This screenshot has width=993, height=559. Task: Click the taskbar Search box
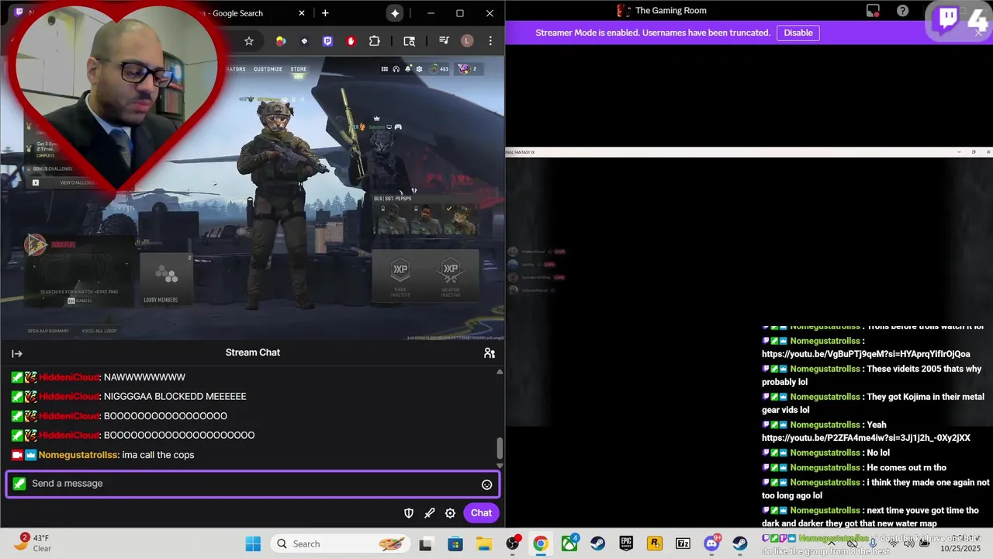(340, 543)
